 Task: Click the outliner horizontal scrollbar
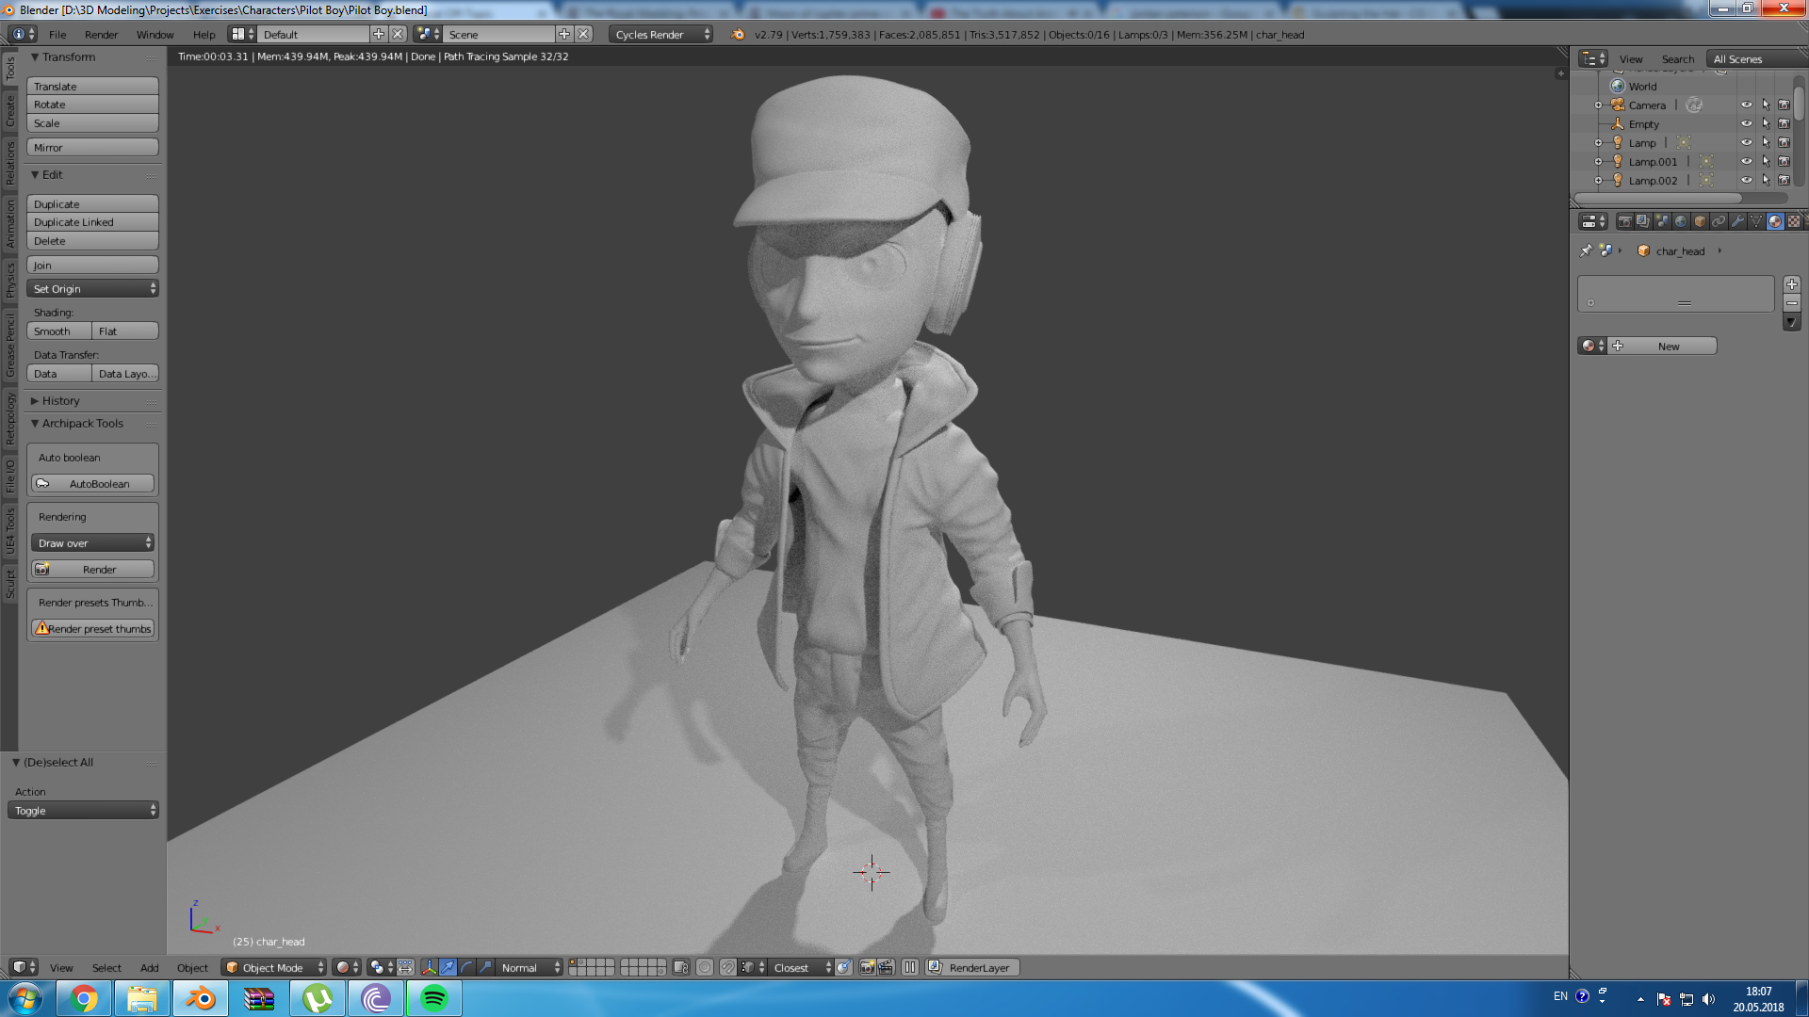[1658, 199]
